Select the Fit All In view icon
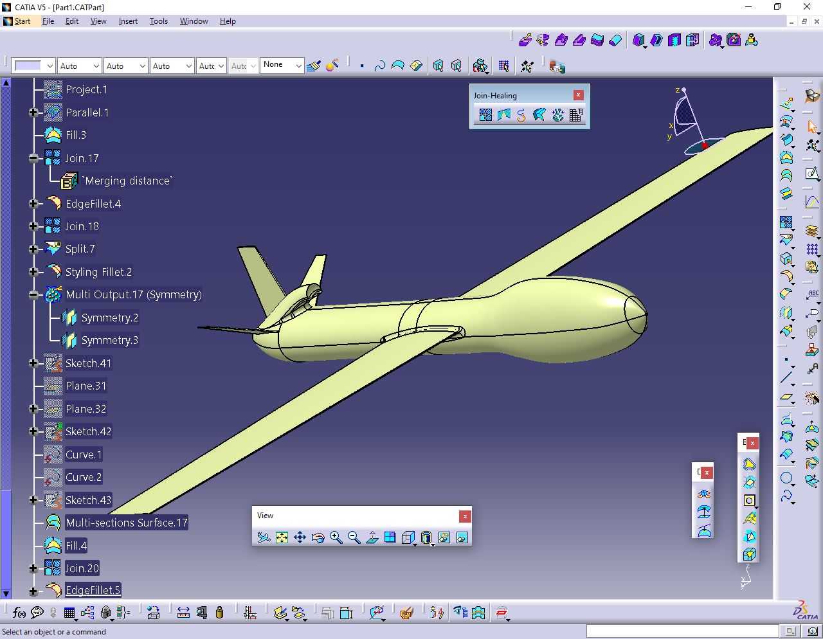This screenshot has height=639, width=823. [x=282, y=537]
